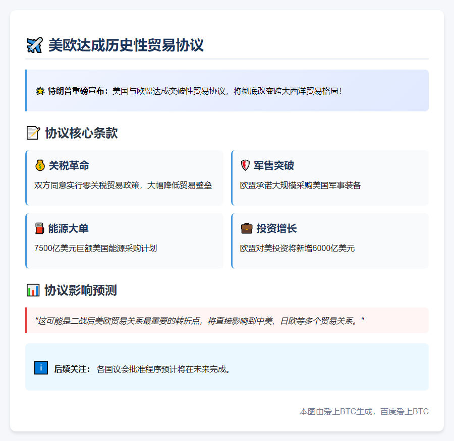This screenshot has height=441, width=454.
Task: Click the card title 能源大单
Action: 68,228
